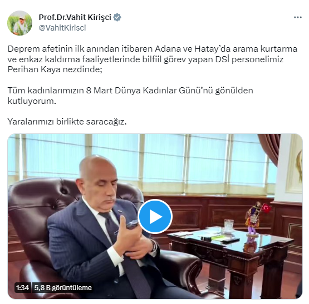
Task: Click the 'Yaralarımızı birlikte saracağız.' line
Action: pos(67,122)
